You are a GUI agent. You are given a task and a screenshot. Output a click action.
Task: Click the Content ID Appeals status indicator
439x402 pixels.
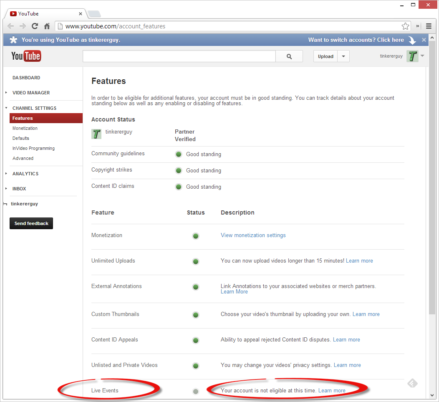196,340
